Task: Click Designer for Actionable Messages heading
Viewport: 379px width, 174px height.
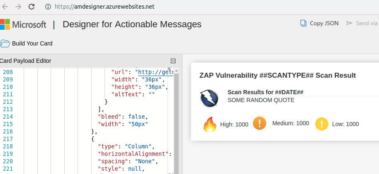Action: coord(132,24)
